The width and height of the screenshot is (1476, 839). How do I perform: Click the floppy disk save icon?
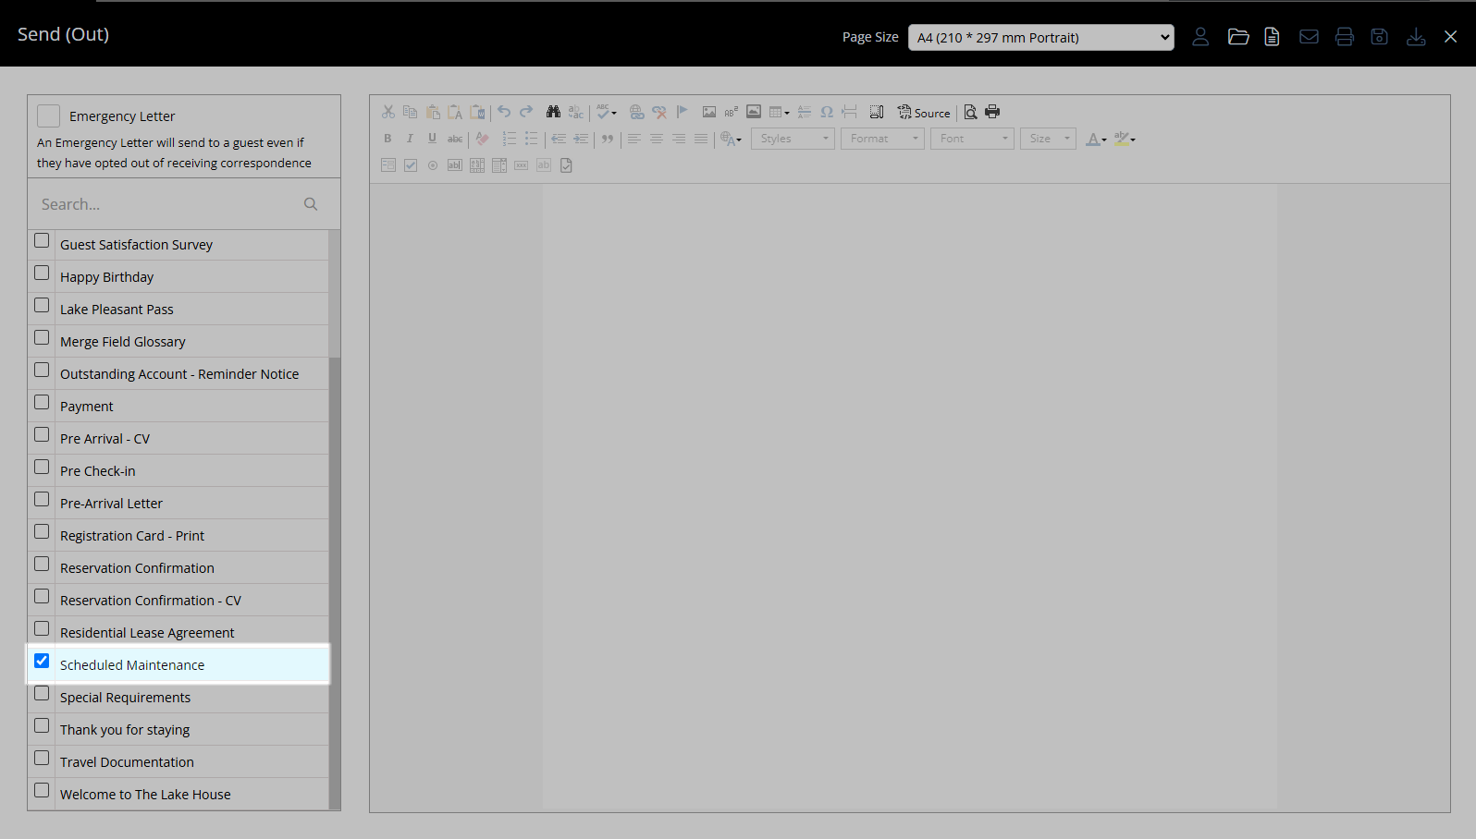coord(1379,37)
